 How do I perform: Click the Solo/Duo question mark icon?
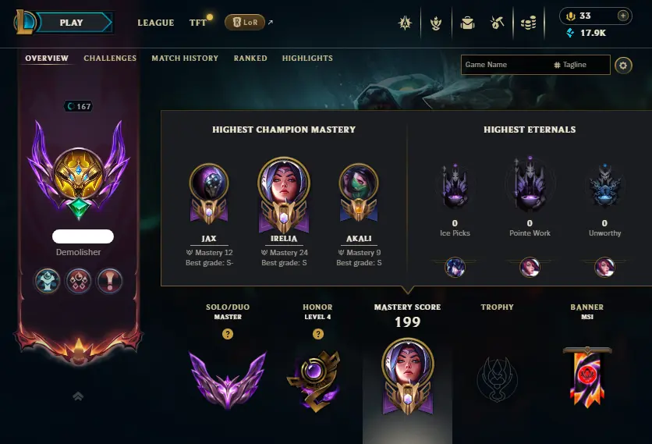tap(228, 334)
